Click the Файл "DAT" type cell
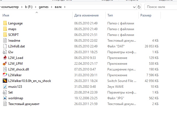This screenshot has height=116, width=177. [116, 46]
